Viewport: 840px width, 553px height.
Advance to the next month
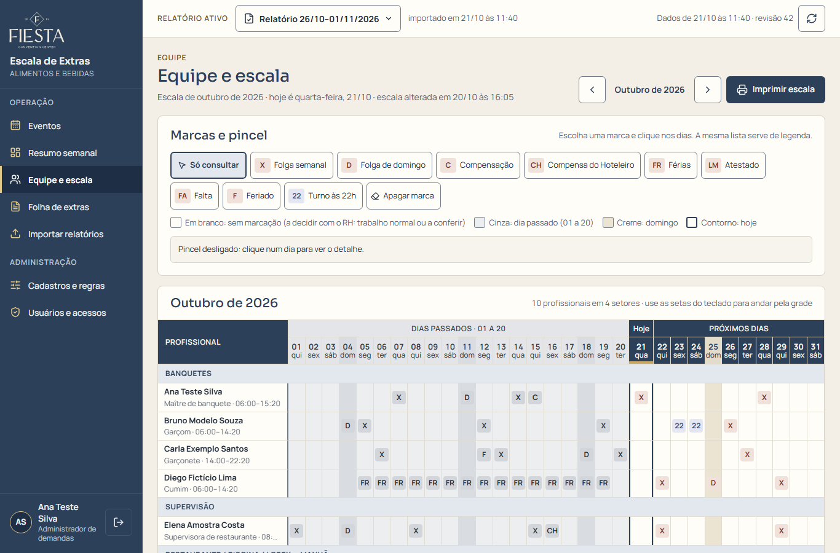708,90
